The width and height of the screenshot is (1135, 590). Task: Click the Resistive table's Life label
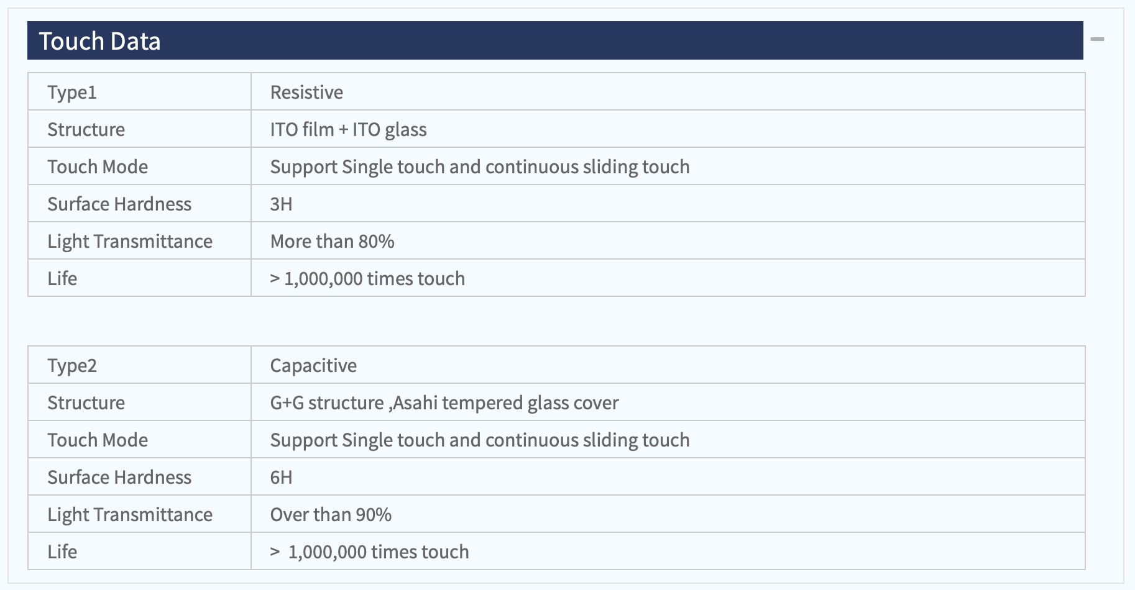pos(62,278)
